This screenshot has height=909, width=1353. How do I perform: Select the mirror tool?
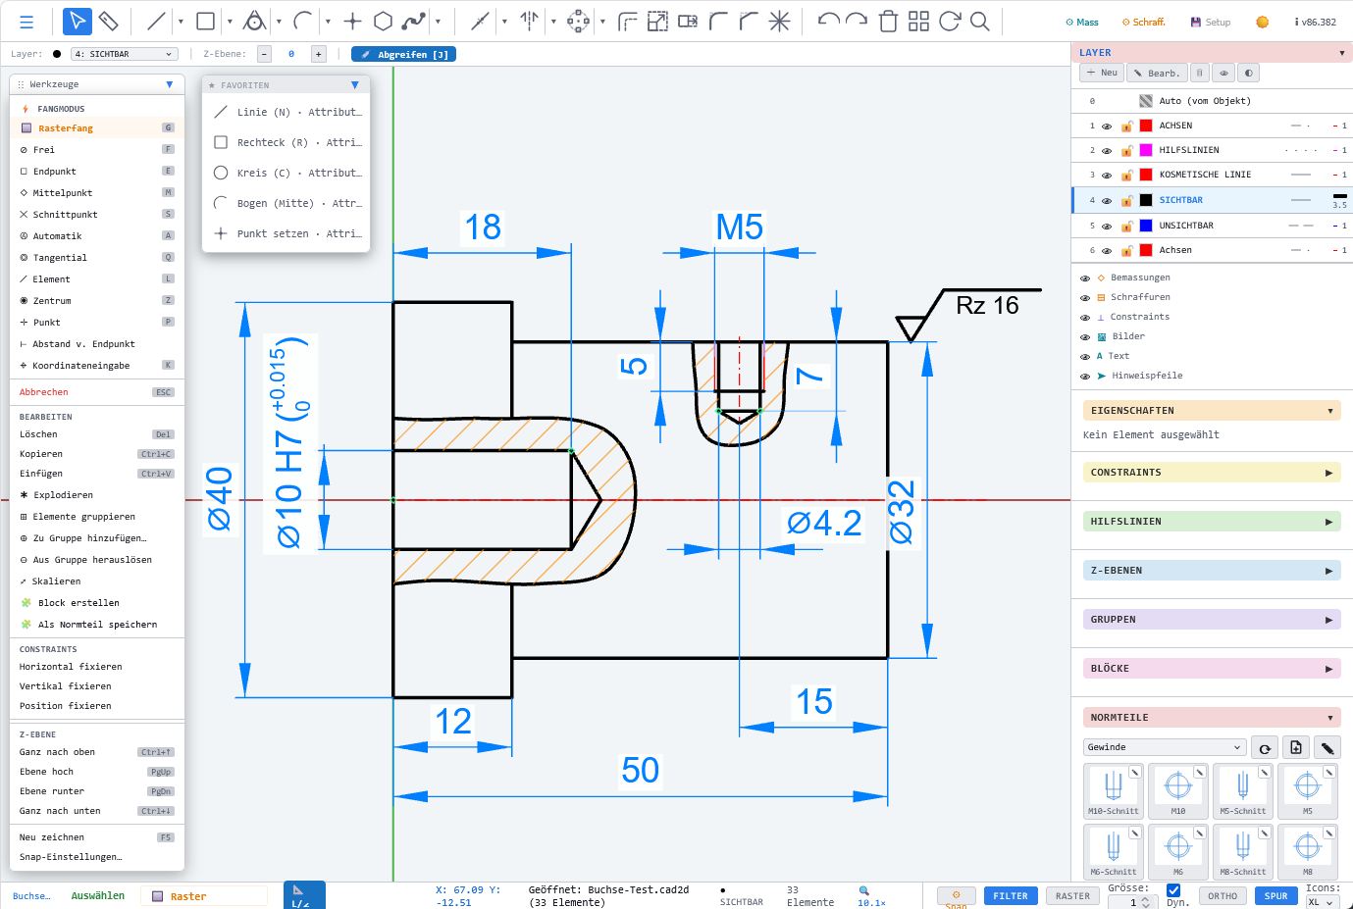[x=529, y=21]
